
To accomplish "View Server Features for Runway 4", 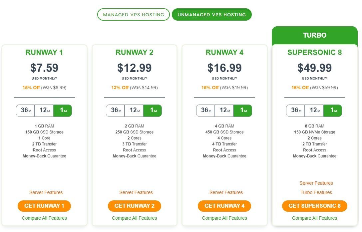I will 226,192.
